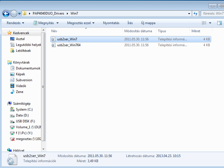224x168 pixels.
Task: Open USB DISK (F:) drive
Action: pos(25,121)
